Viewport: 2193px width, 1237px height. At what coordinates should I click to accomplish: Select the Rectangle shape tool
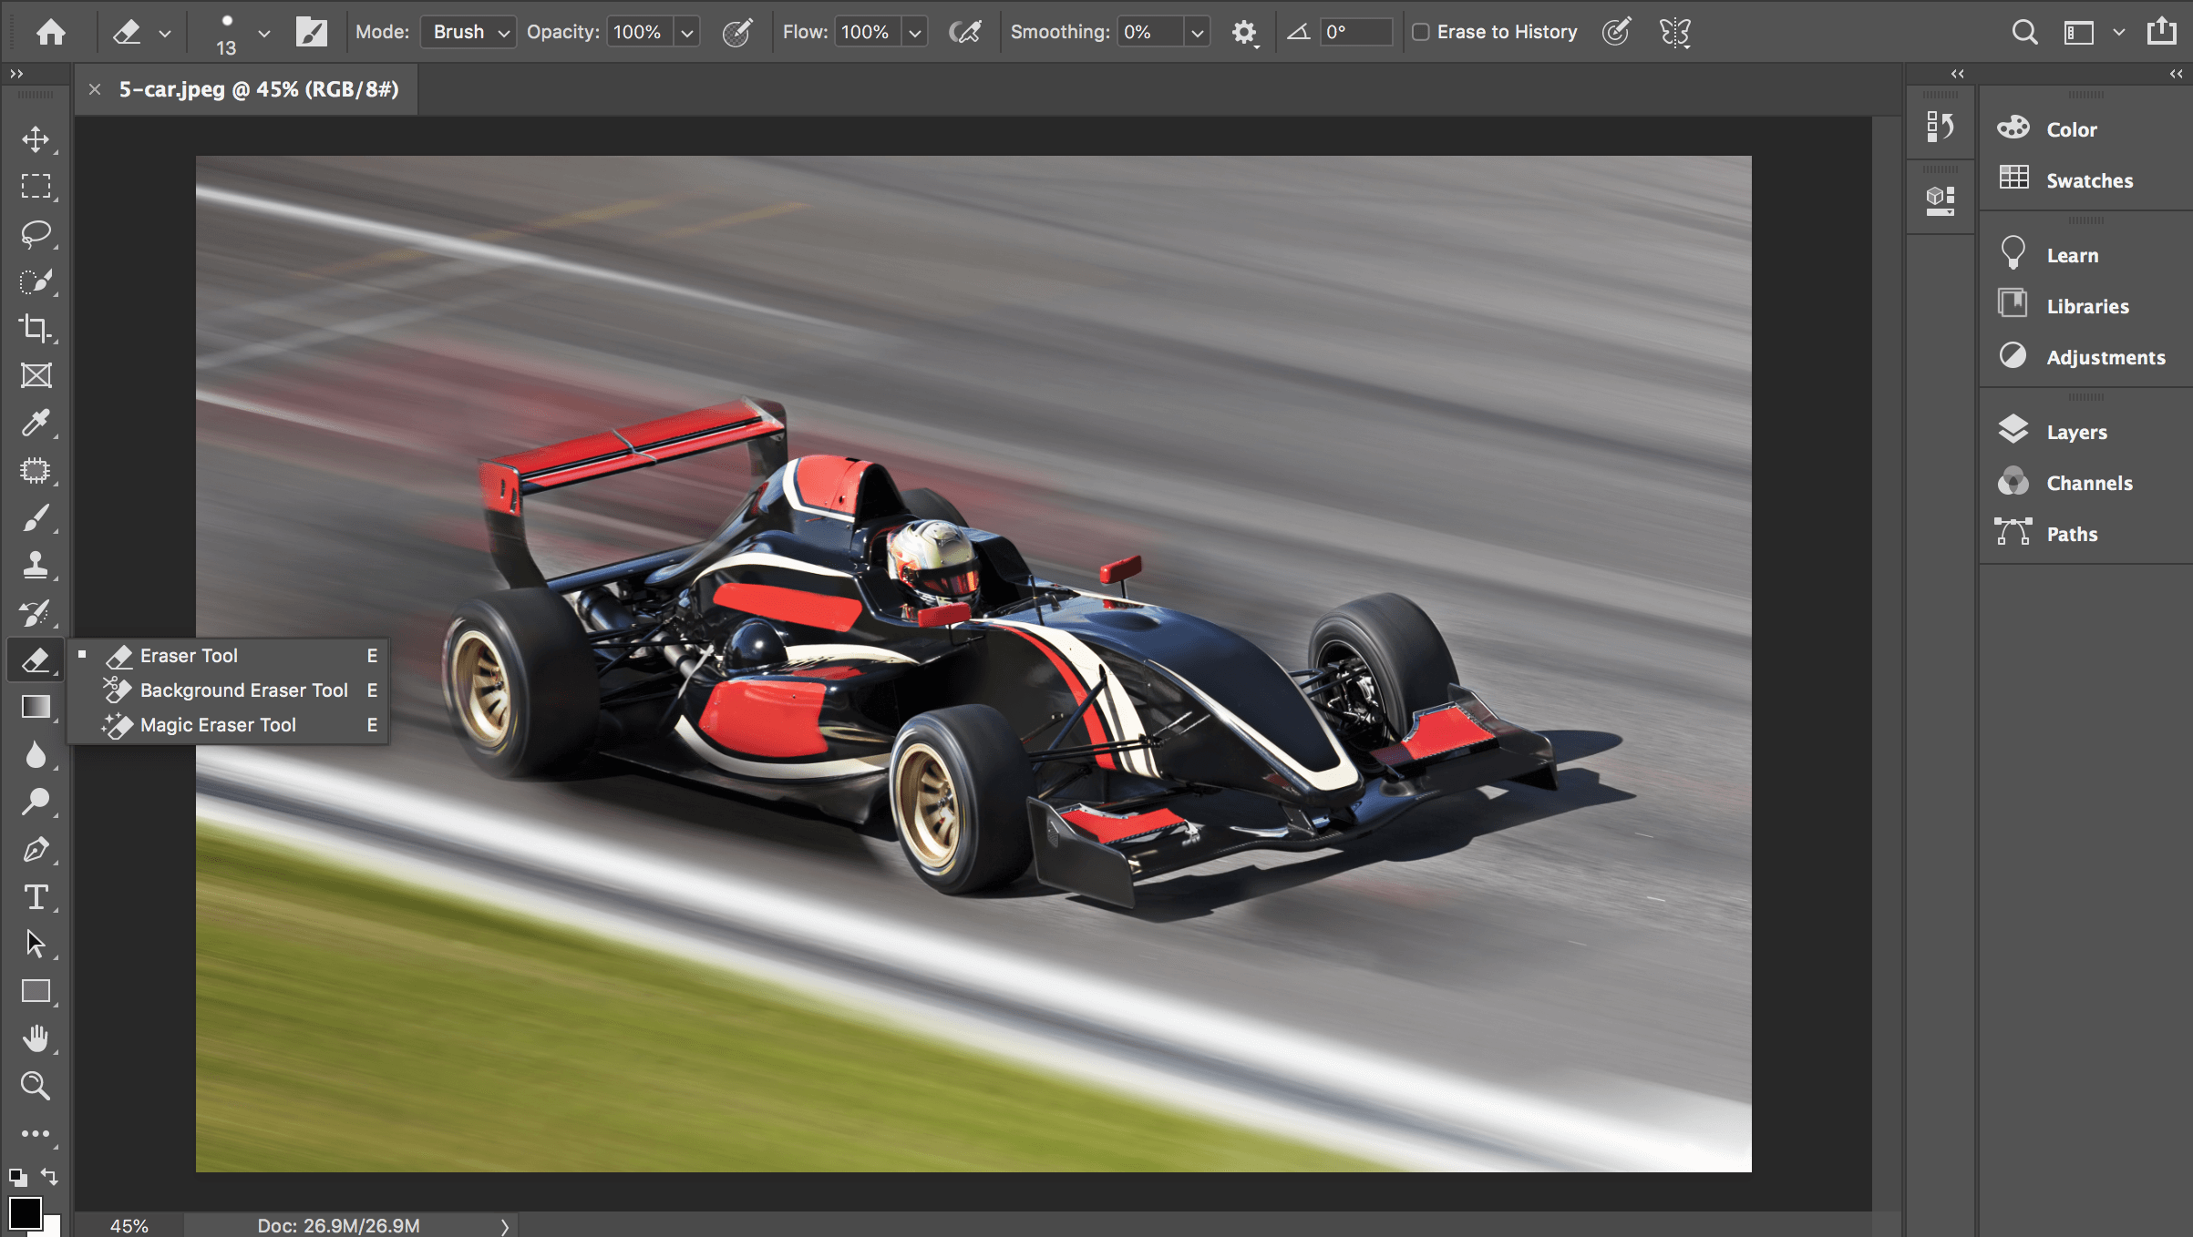(36, 991)
